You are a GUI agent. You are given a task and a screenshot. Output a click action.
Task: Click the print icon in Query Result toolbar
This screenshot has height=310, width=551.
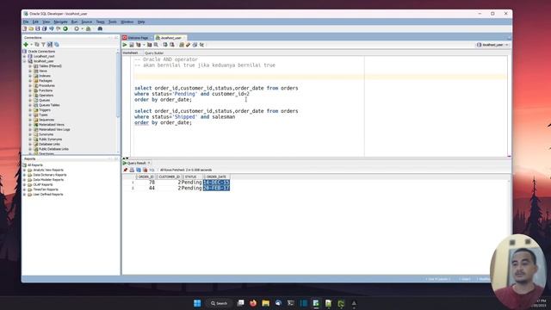pos(132,170)
